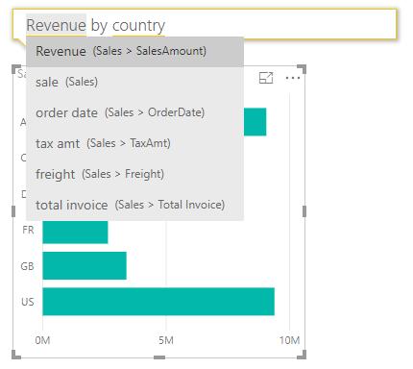The image size is (413, 369).
Task: Click the top-right corner handle of visual
Action: click(x=302, y=69)
